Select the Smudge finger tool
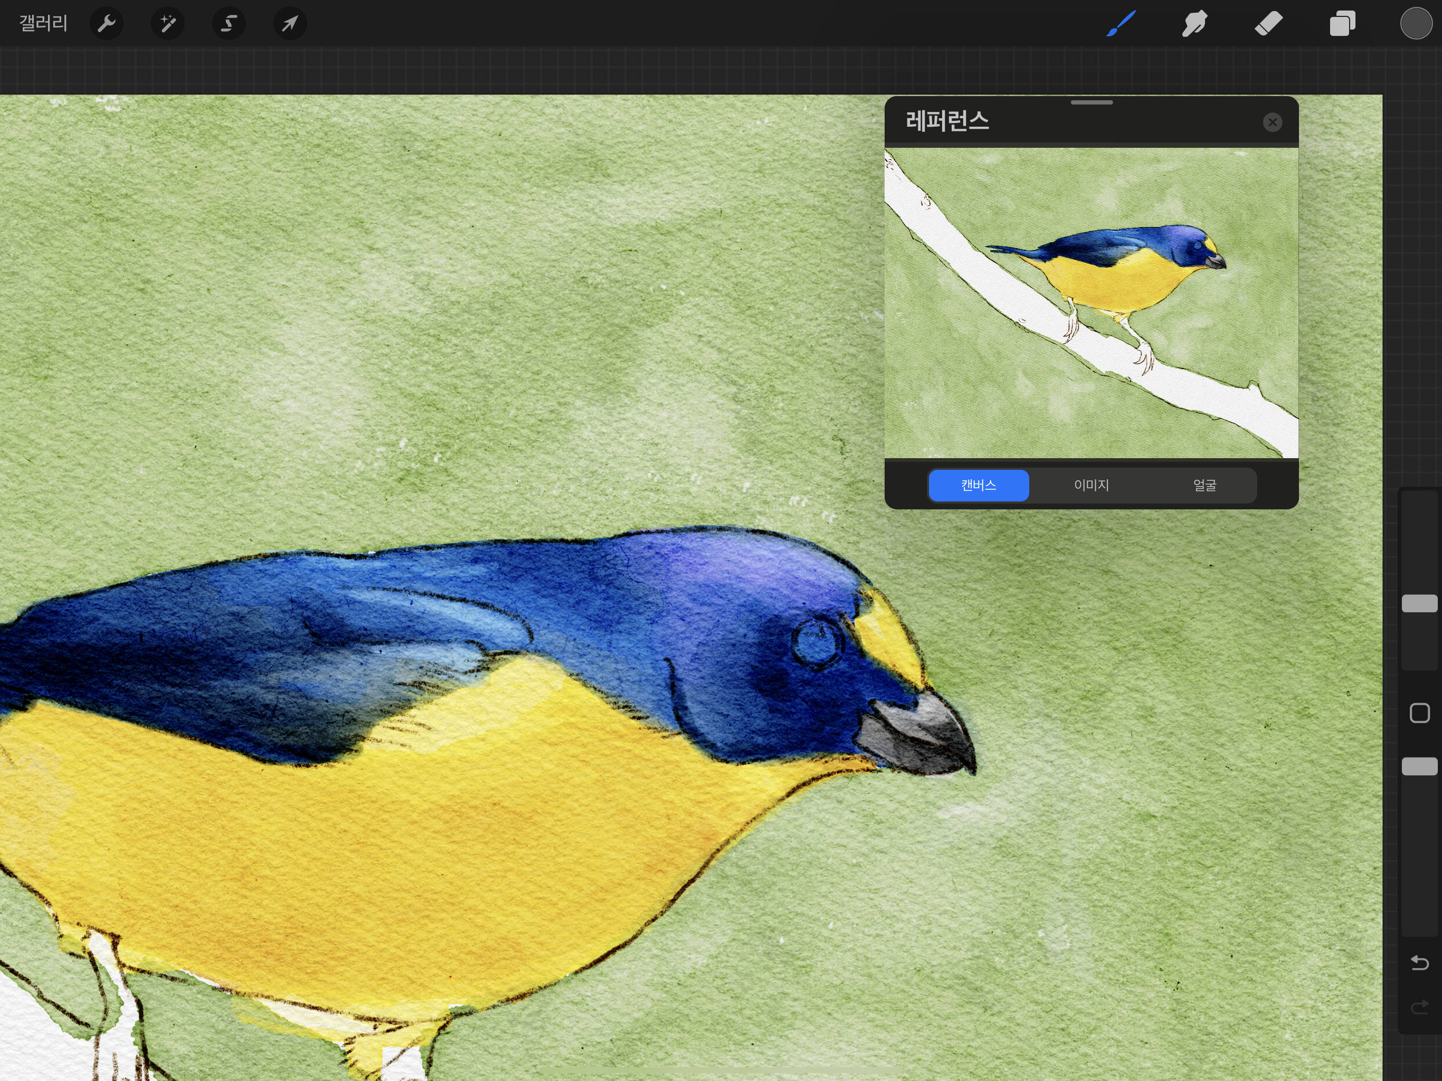 pyautogui.click(x=1194, y=23)
